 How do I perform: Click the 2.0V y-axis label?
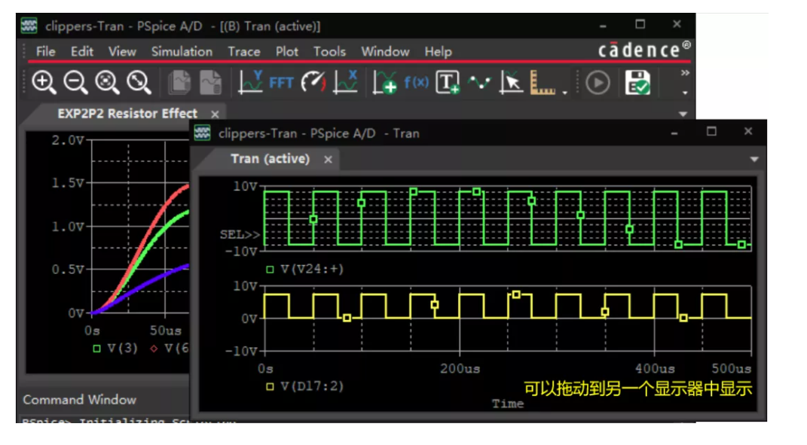[67, 140]
